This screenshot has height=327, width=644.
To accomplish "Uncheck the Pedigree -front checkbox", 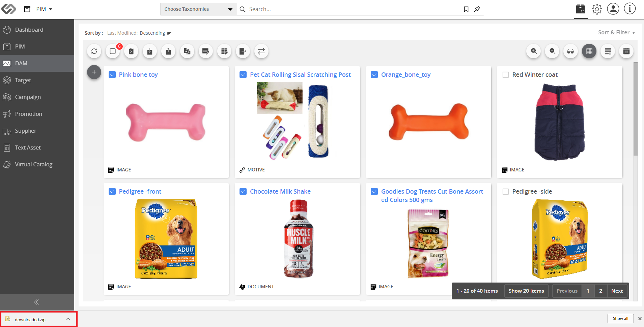I will point(112,192).
